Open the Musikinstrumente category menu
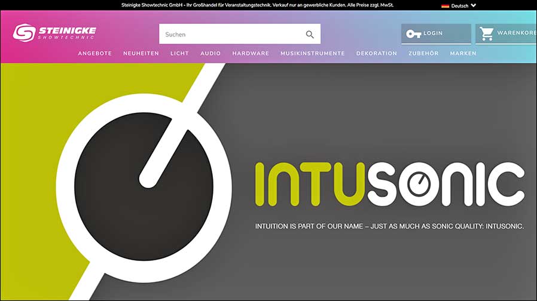The height and width of the screenshot is (301, 537). point(313,53)
